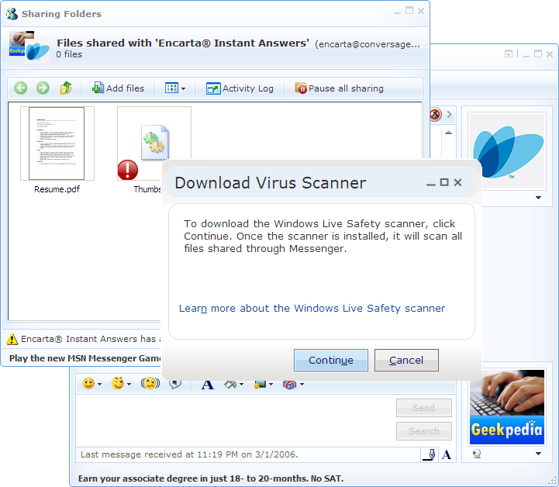
Task: Switch to text typing mode
Action: coord(447,454)
